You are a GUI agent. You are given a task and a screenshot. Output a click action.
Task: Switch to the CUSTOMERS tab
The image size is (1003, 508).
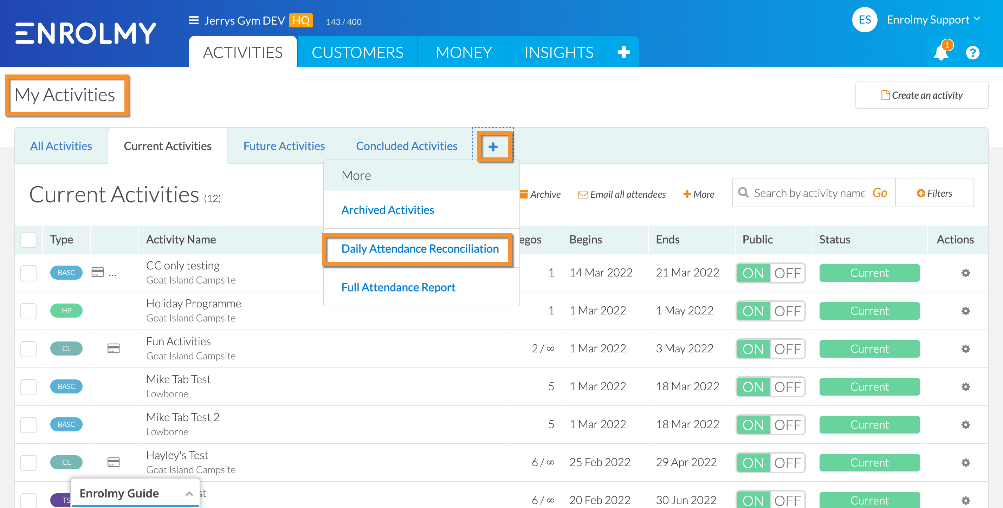point(357,52)
